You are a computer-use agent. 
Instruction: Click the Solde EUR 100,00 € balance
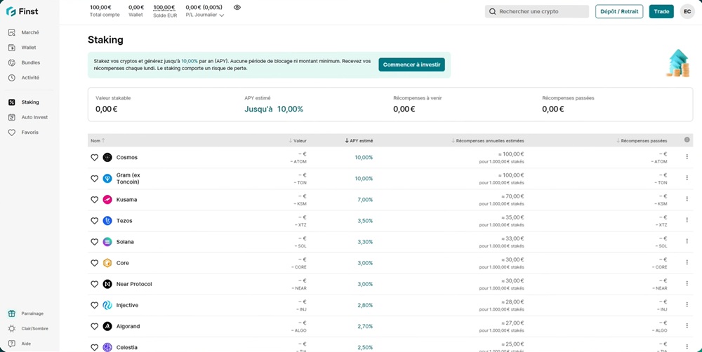(164, 7)
